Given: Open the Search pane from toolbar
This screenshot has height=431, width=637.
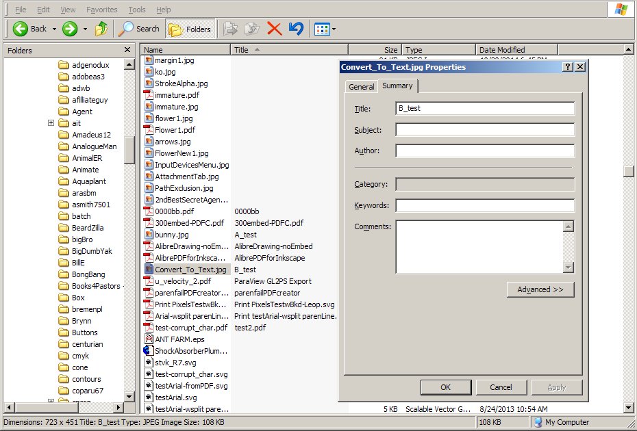Looking at the screenshot, I should point(139,29).
